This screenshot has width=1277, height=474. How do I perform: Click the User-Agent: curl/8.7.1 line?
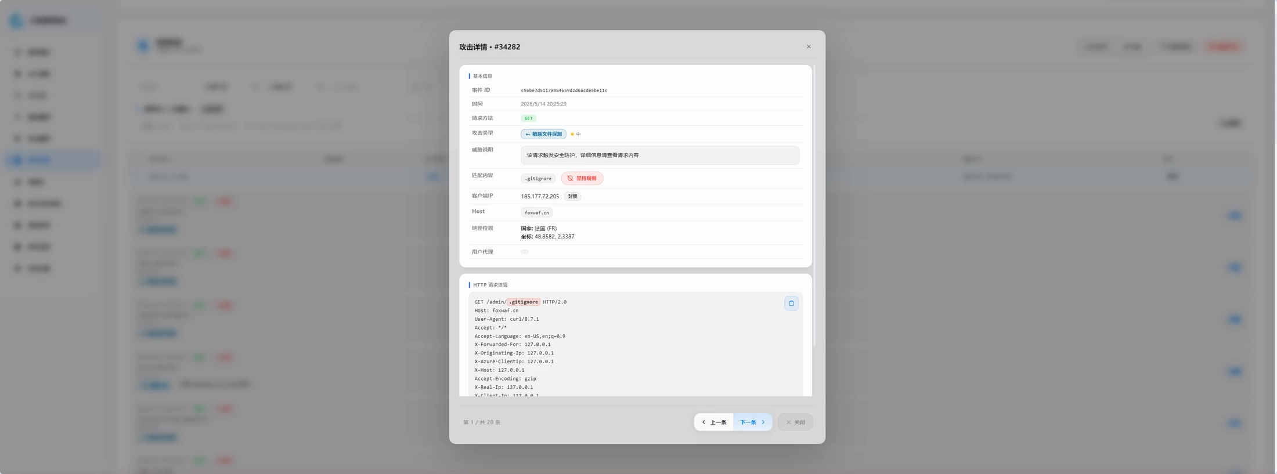point(507,319)
